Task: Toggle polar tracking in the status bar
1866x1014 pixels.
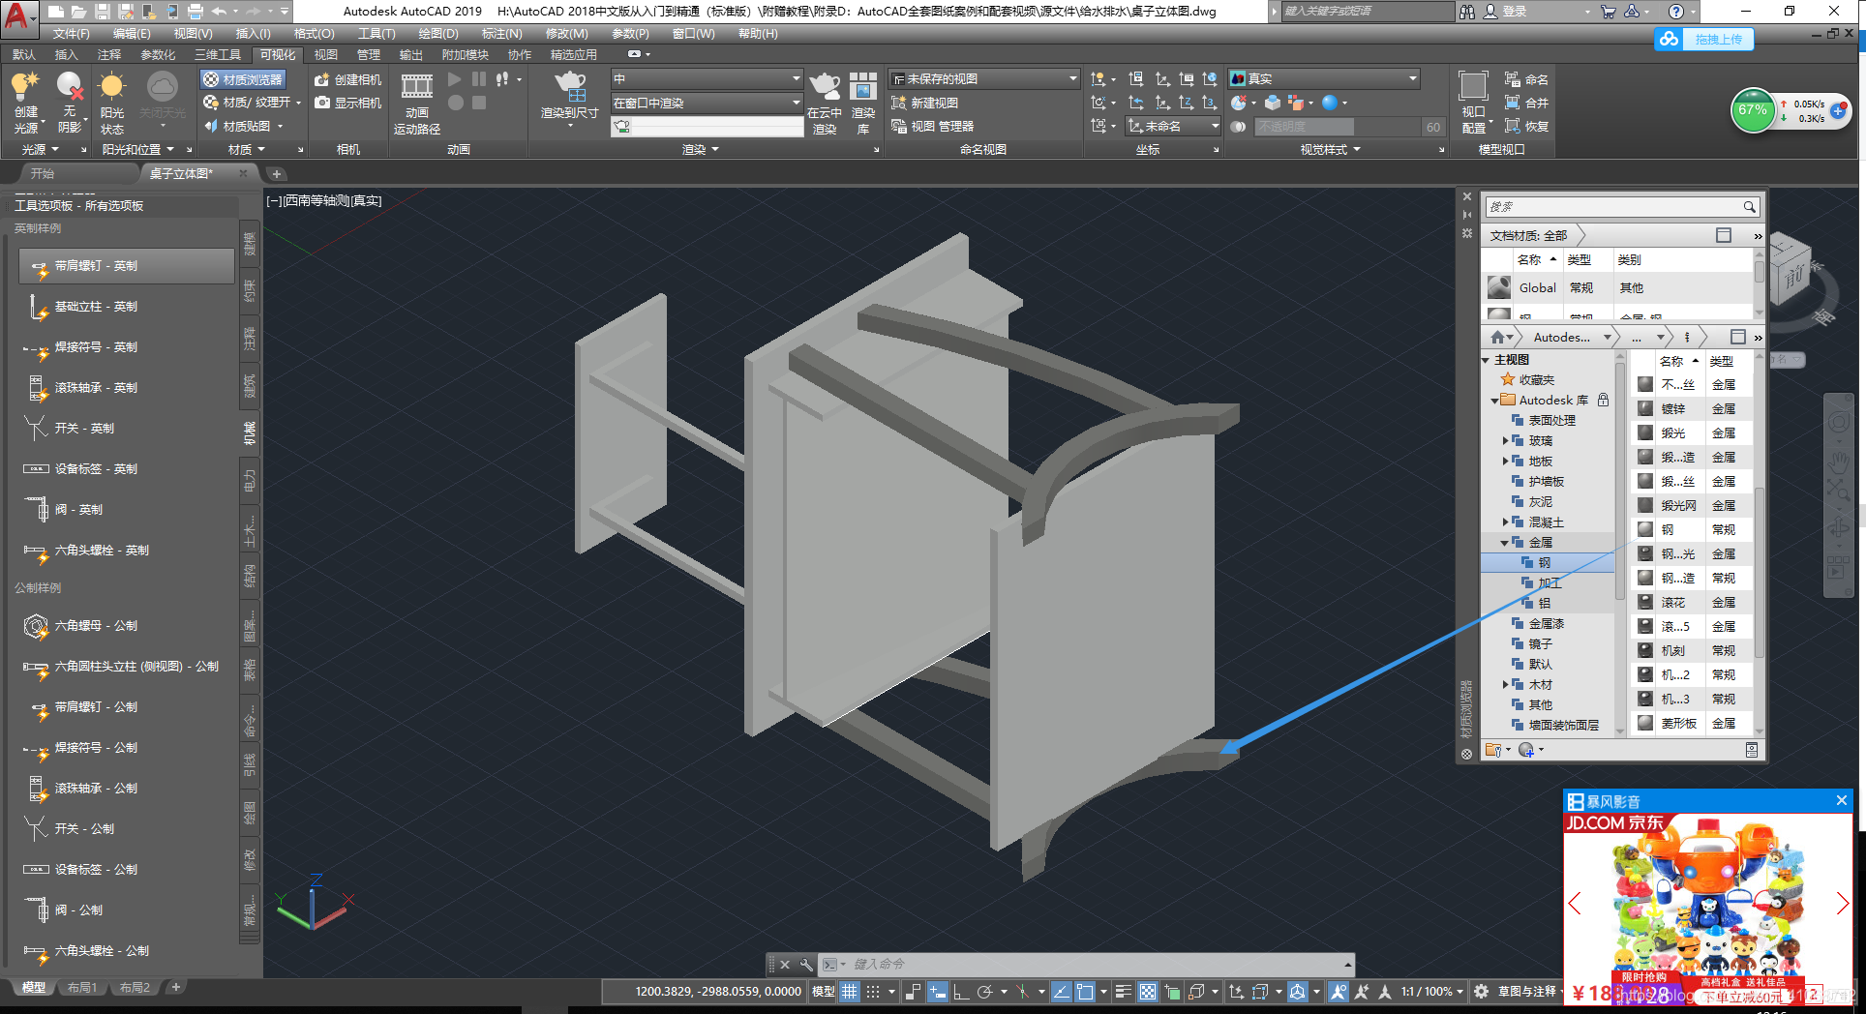Action: (985, 991)
